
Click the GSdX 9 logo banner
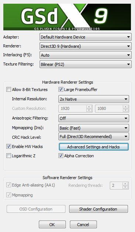click(67, 17)
